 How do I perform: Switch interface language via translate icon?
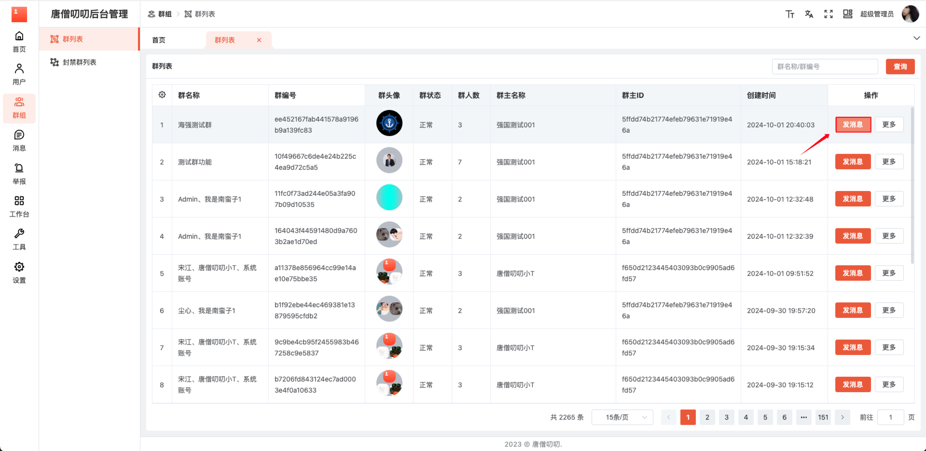(x=809, y=14)
